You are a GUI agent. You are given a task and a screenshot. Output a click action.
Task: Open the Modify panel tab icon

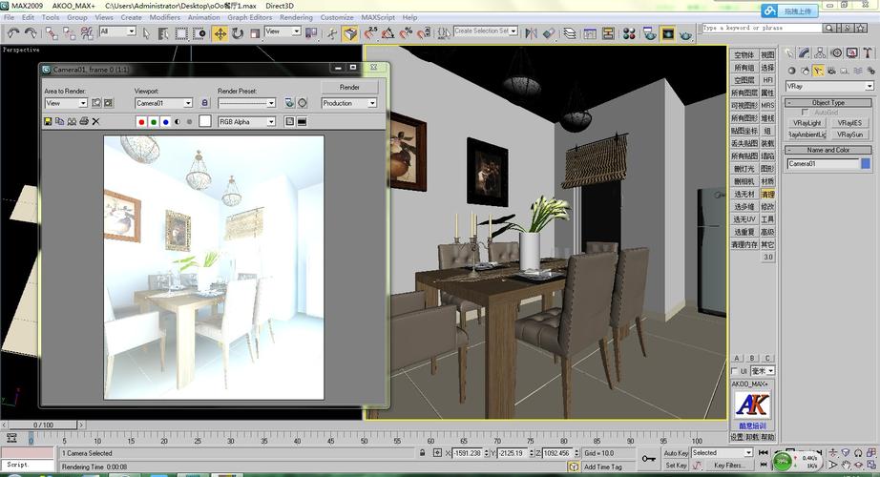pos(805,53)
